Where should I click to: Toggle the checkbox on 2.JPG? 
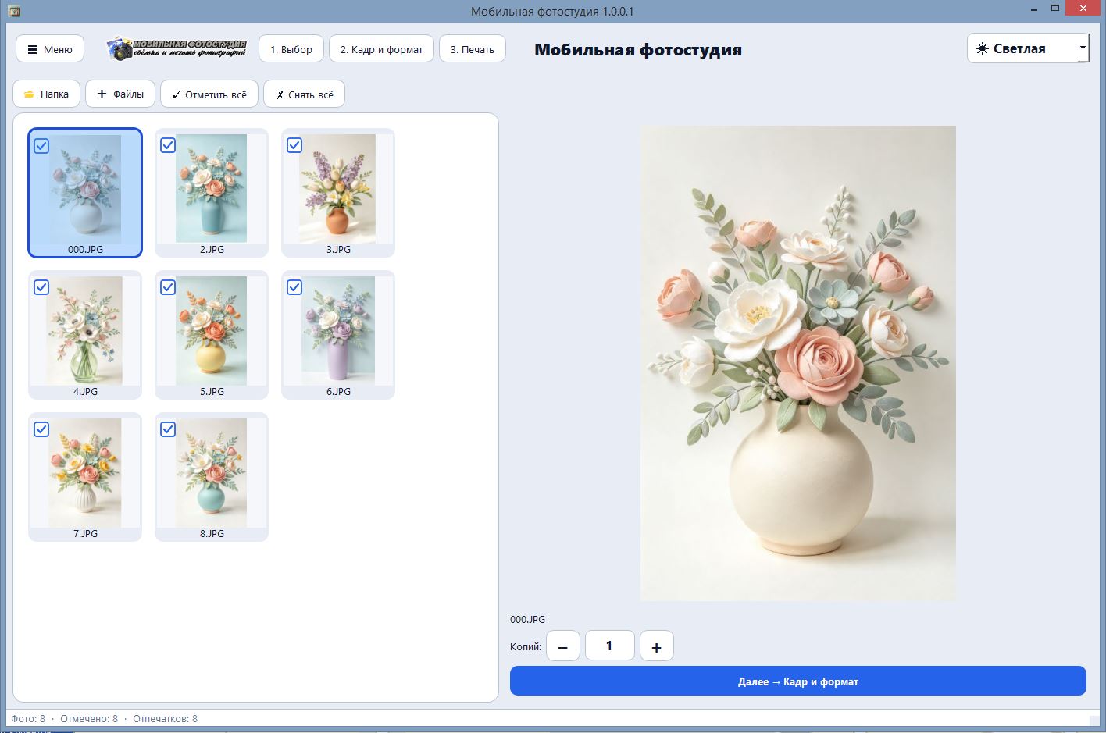coord(168,146)
